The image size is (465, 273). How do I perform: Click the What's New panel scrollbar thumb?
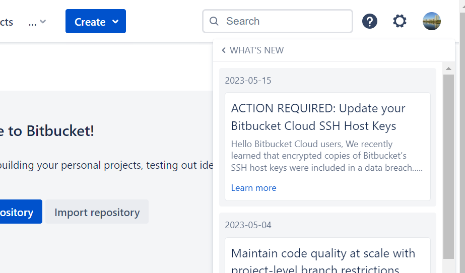tap(448, 167)
